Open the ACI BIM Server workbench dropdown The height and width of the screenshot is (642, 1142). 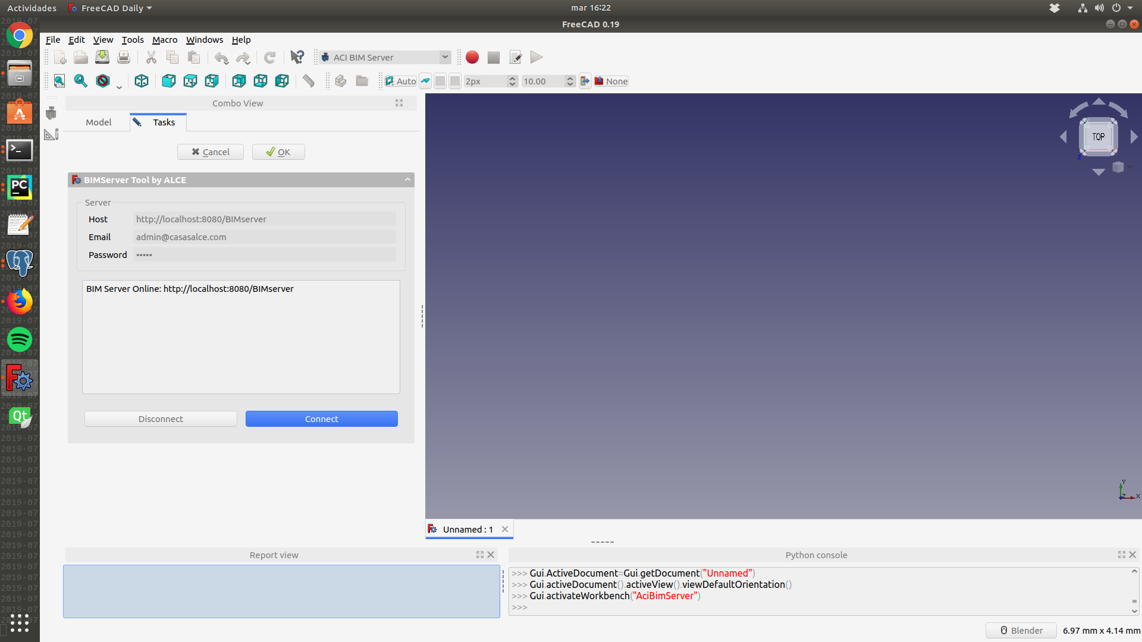(385, 57)
